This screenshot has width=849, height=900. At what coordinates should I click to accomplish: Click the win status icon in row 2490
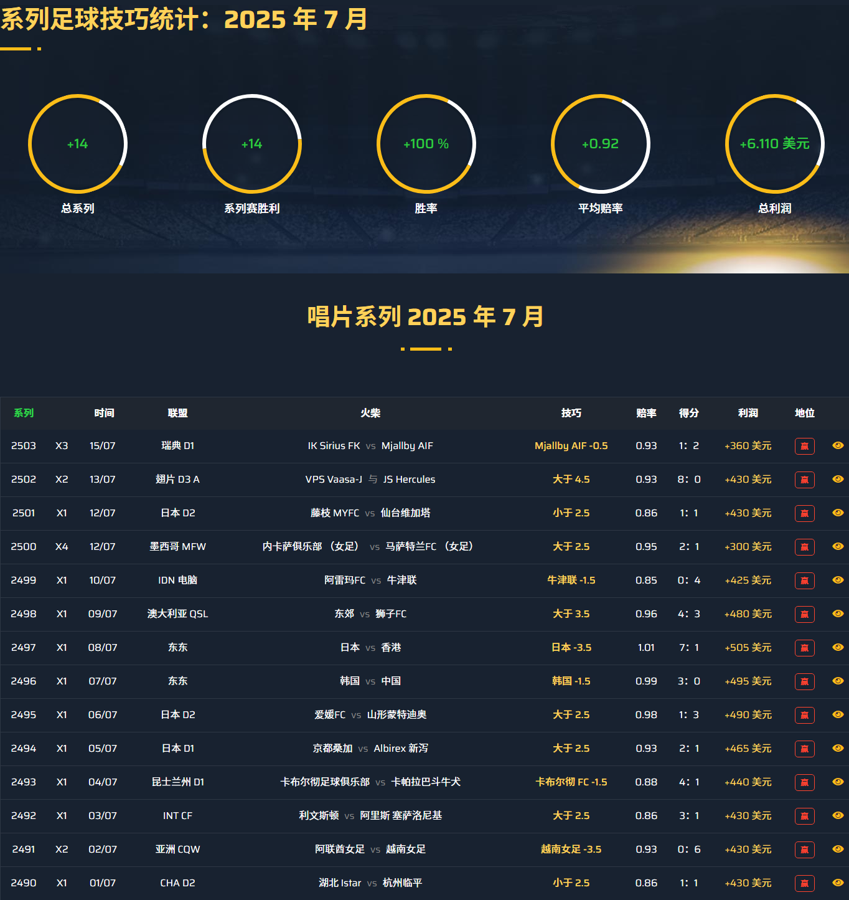804,883
